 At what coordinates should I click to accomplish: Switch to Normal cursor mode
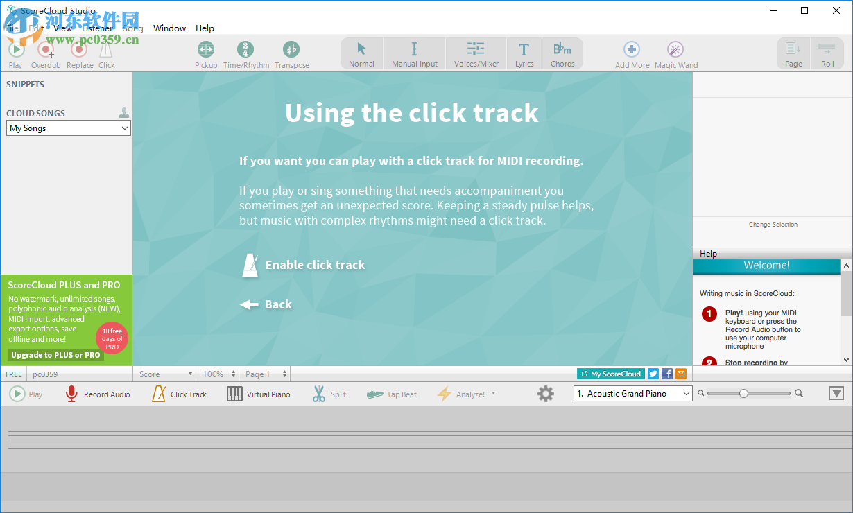click(x=361, y=54)
